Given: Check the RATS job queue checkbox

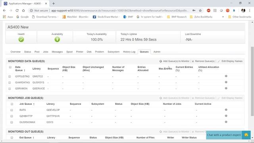Looking at the screenshot, I should tap(12, 110).
